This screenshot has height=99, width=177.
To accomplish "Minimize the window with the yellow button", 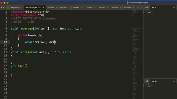I will pos(4,2).
